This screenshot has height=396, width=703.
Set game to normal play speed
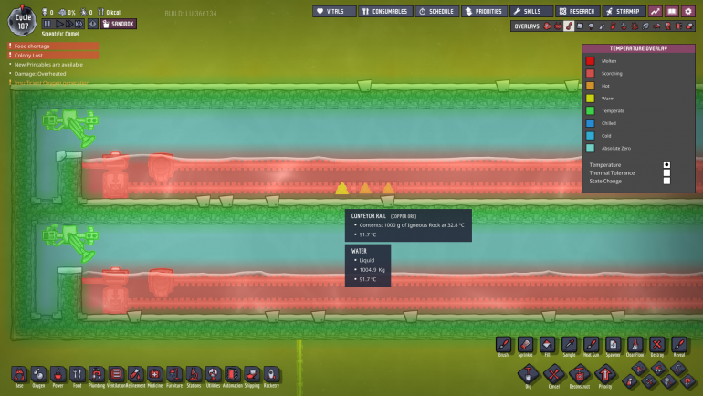click(x=58, y=24)
